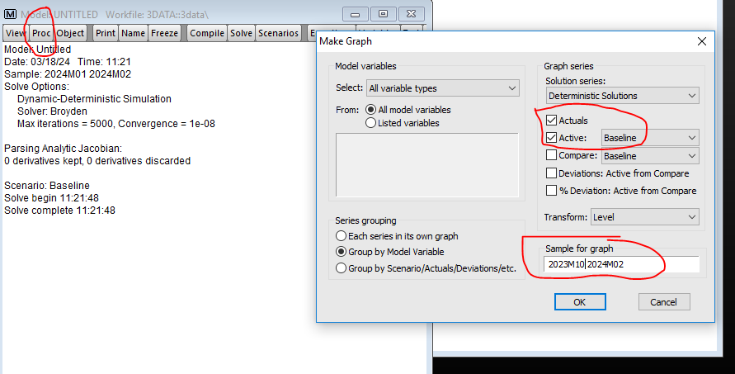Click the Freeze toolbar button

(x=164, y=33)
